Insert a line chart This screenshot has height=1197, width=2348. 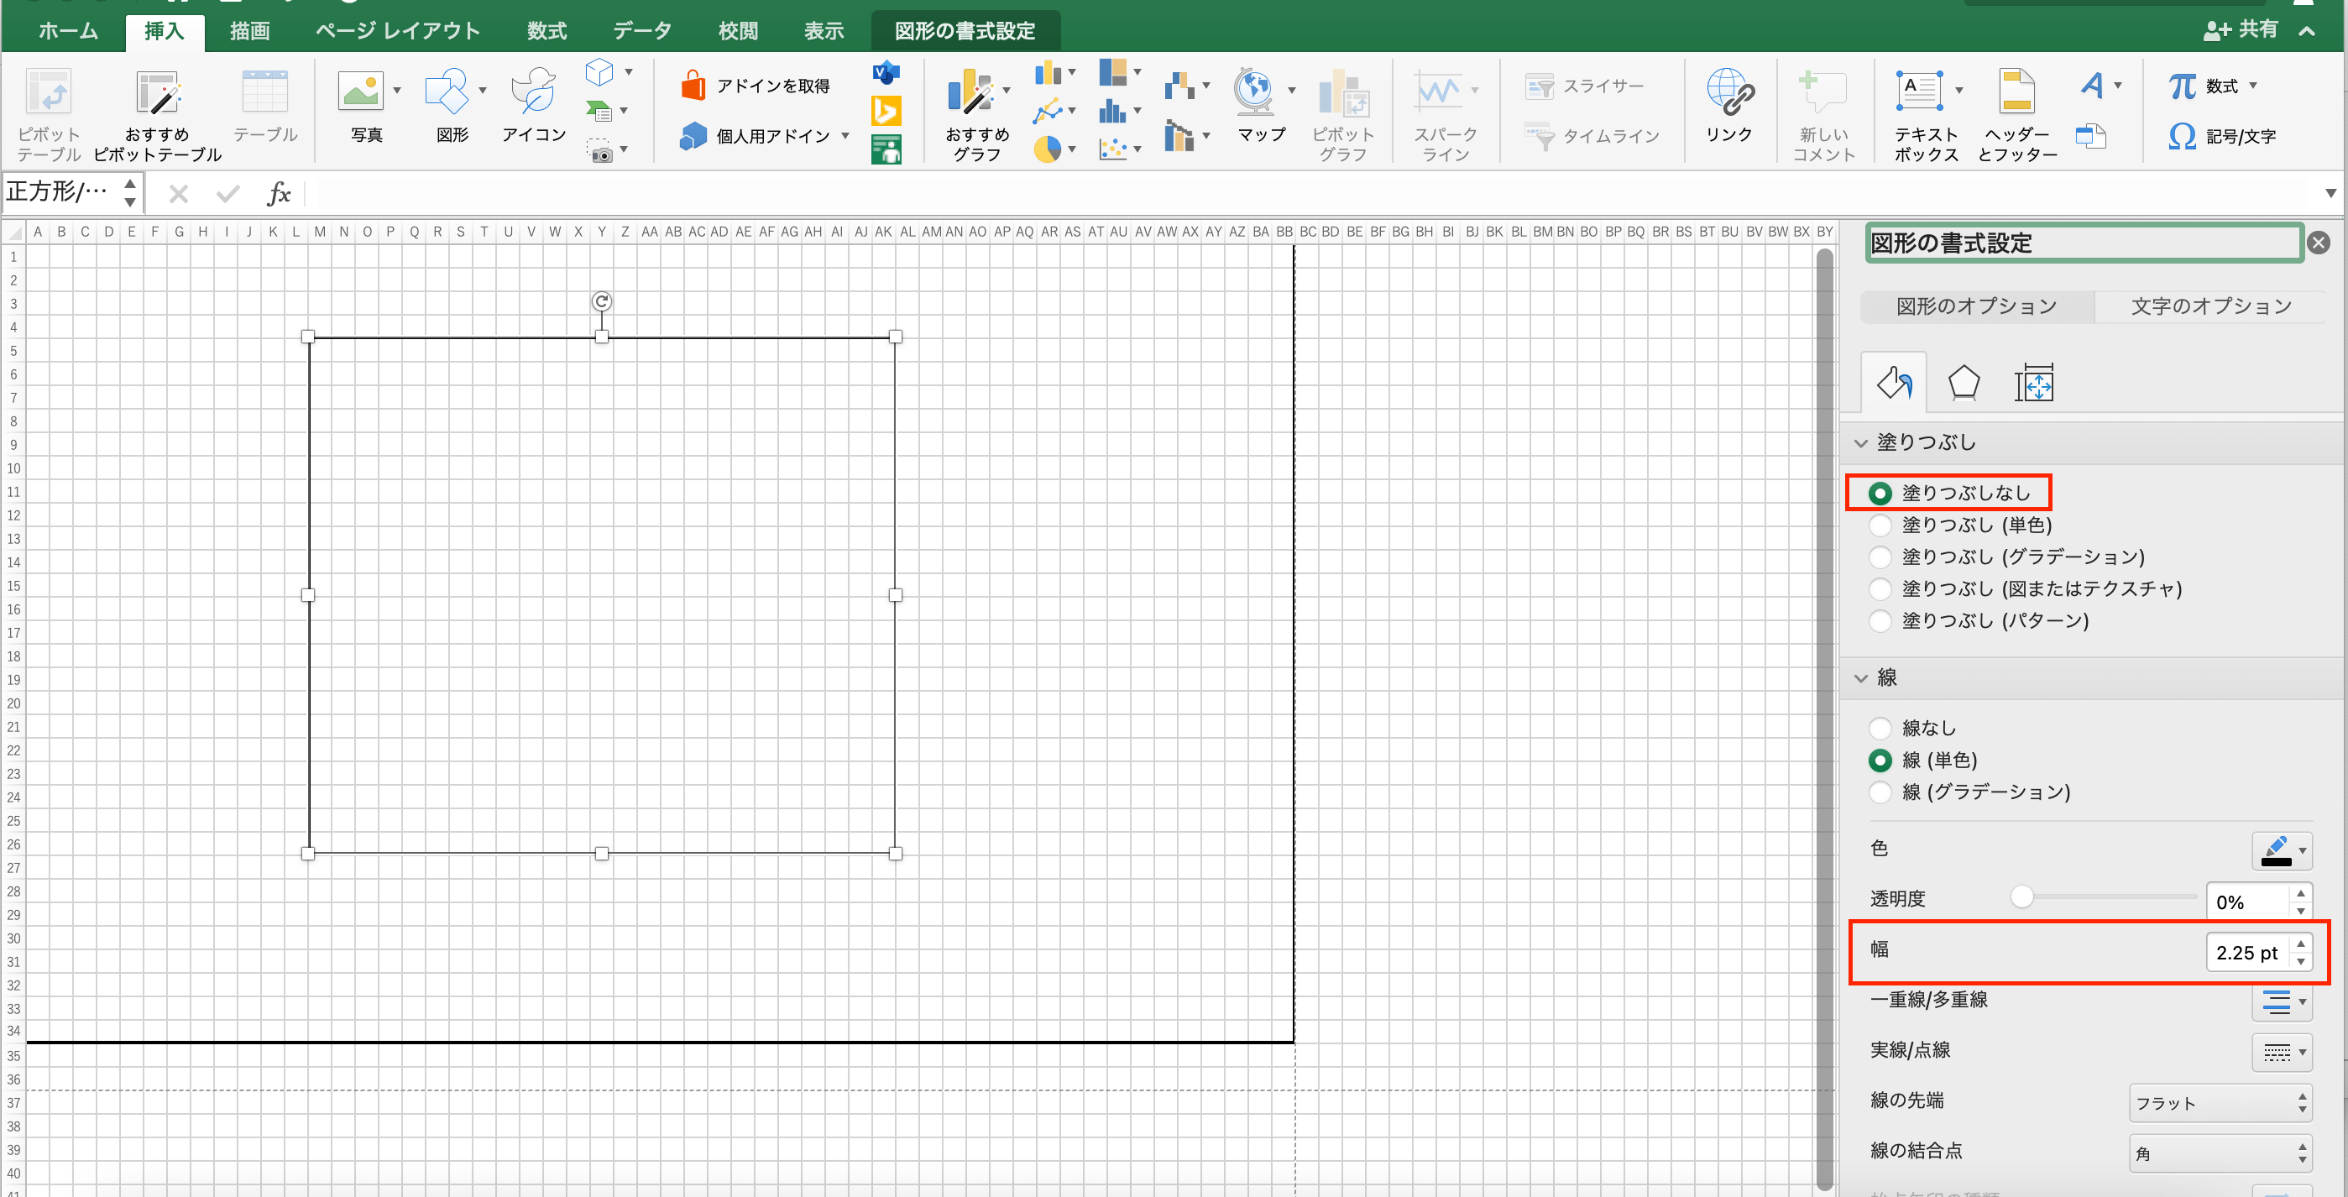(1048, 111)
